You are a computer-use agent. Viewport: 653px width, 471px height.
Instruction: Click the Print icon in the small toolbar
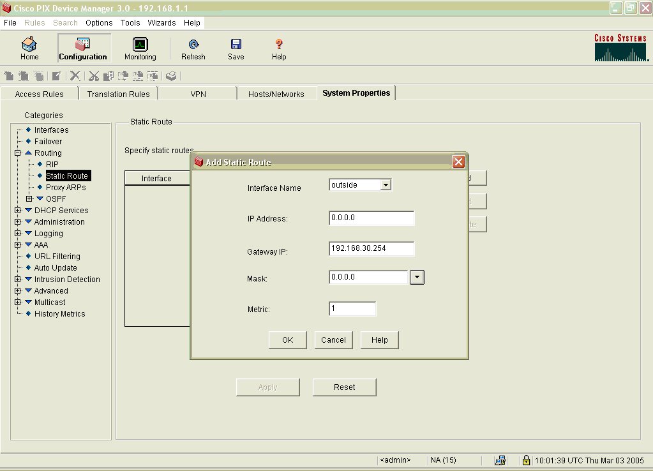(171, 76)
